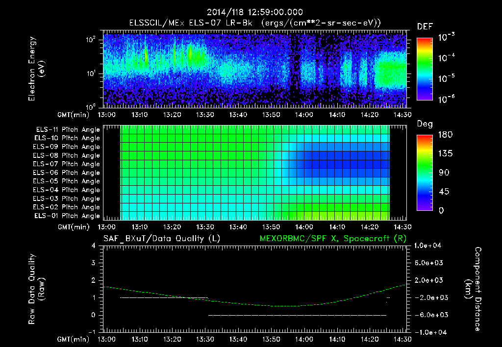Click the 6.0e+03 right-axis tick label

[428, 263]
